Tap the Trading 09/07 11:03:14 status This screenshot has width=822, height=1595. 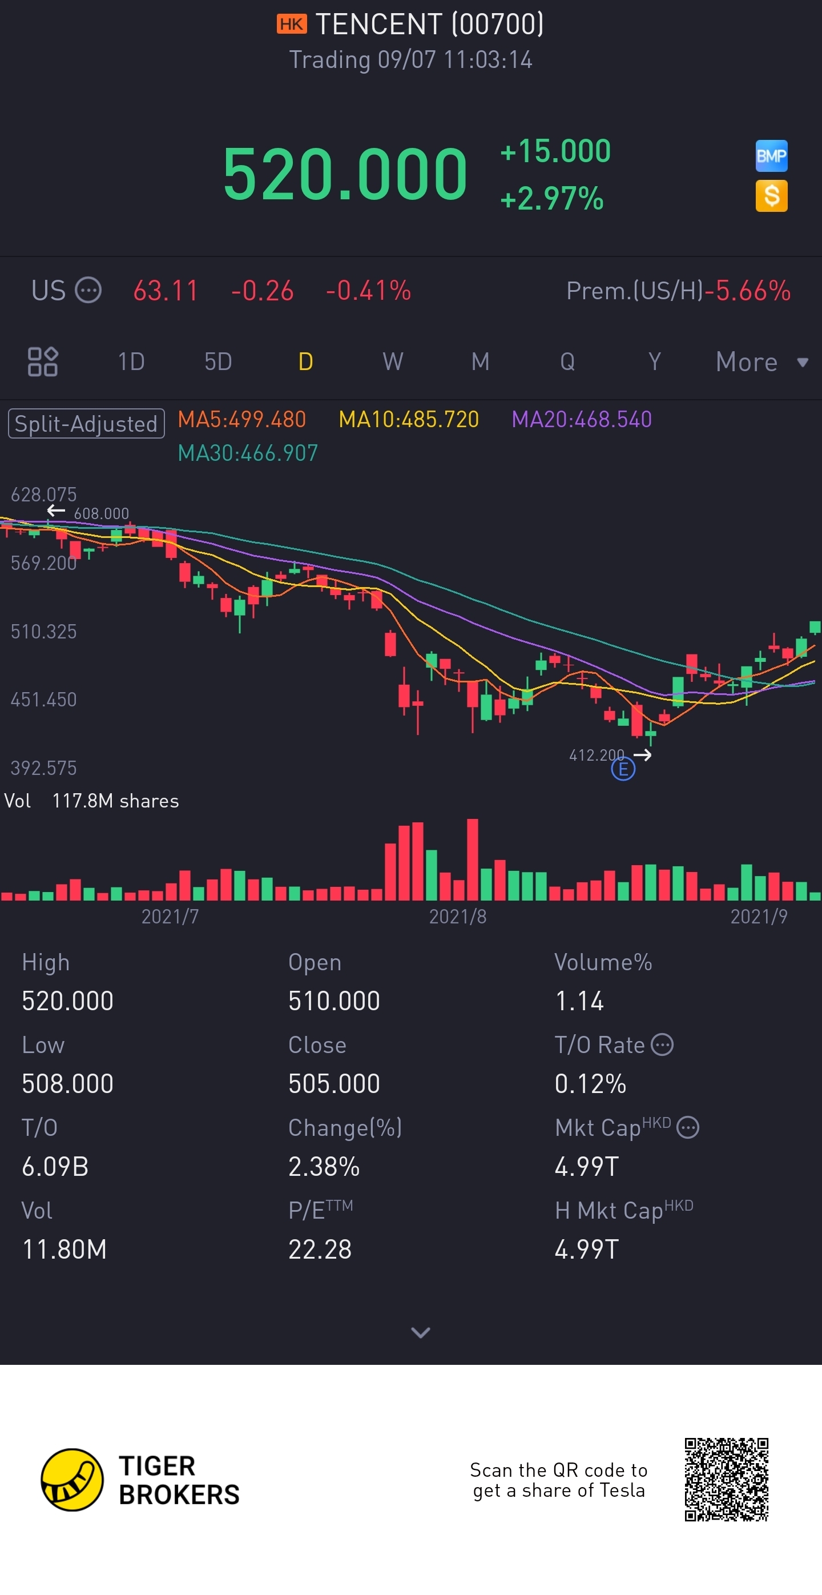coord(411,60)
